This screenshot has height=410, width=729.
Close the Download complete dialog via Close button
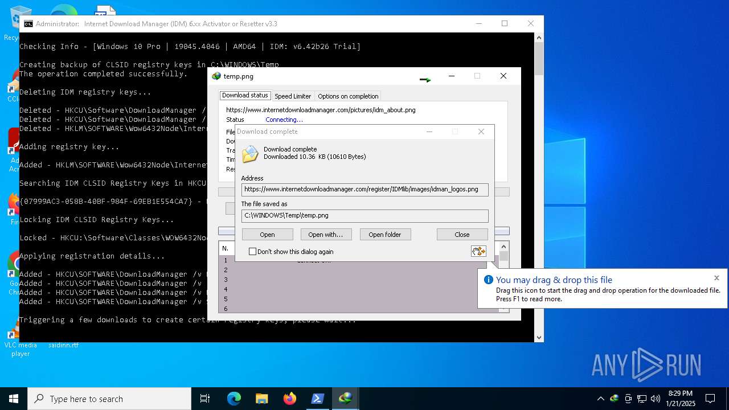coord(462,235)
